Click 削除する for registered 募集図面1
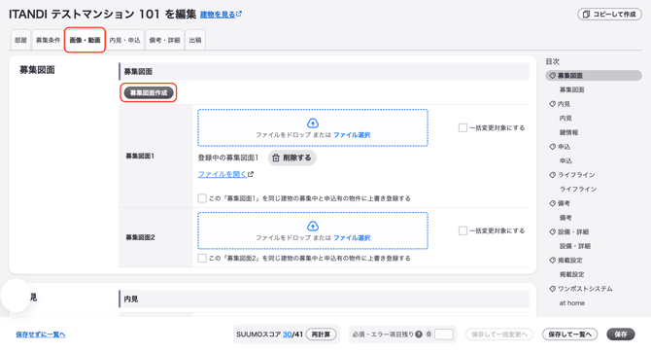 click(291, 158)
